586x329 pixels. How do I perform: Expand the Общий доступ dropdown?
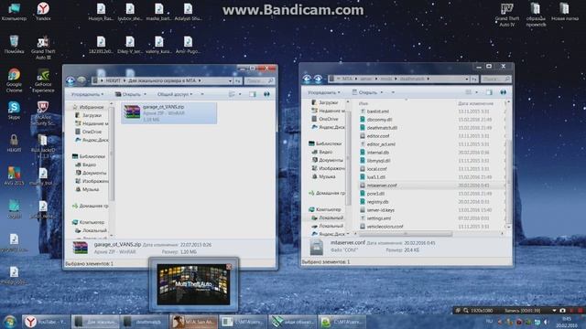tap(175, 94)
